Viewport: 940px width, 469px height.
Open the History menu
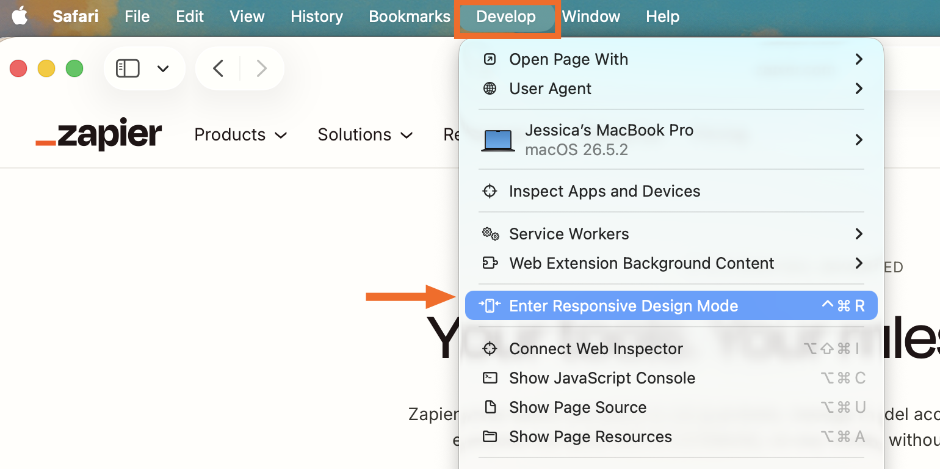(x=316, y=16)
